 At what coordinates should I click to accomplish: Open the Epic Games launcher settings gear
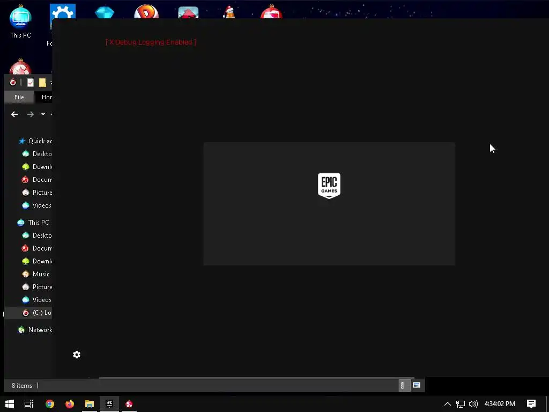pyautogui.click(x=77, y=355)
